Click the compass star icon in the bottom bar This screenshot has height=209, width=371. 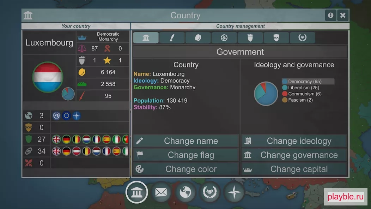point(234,192)
